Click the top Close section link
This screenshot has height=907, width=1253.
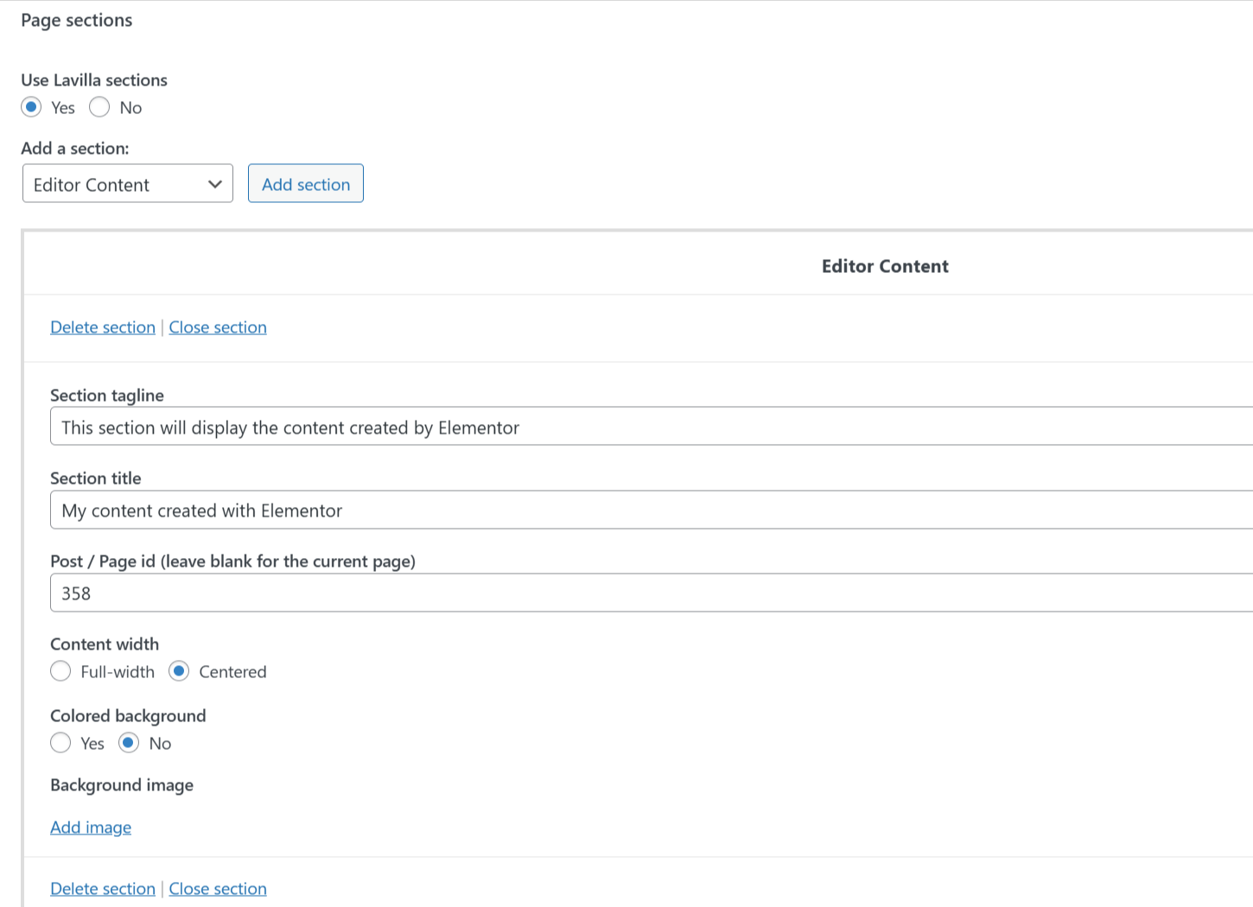coord(218,327)
